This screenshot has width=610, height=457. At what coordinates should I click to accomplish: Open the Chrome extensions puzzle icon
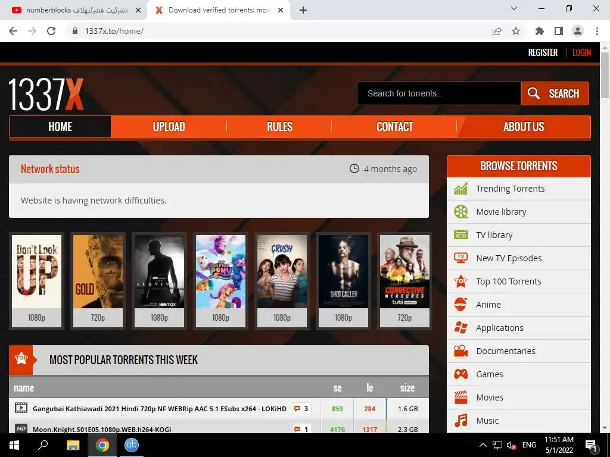[x=540, y=31]
